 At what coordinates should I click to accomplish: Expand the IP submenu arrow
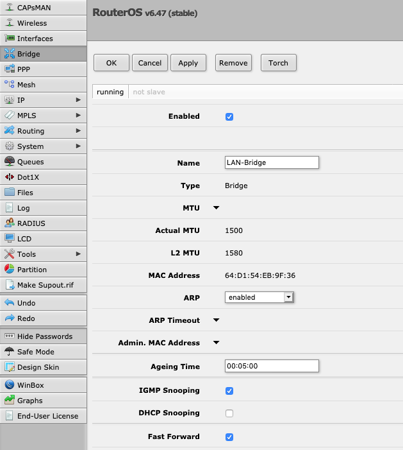(x=78, y=100)
